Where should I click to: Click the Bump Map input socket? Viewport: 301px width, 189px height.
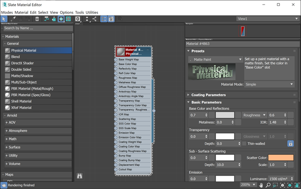coord(115,155)
